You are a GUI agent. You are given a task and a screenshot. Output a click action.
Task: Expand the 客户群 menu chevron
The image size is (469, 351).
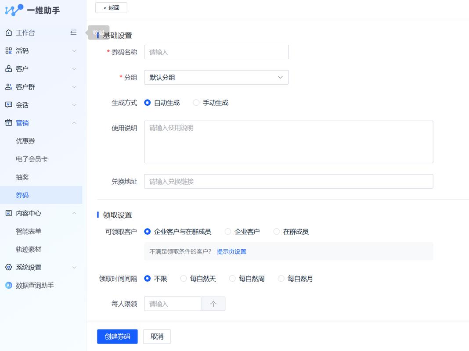pos(74,87)
